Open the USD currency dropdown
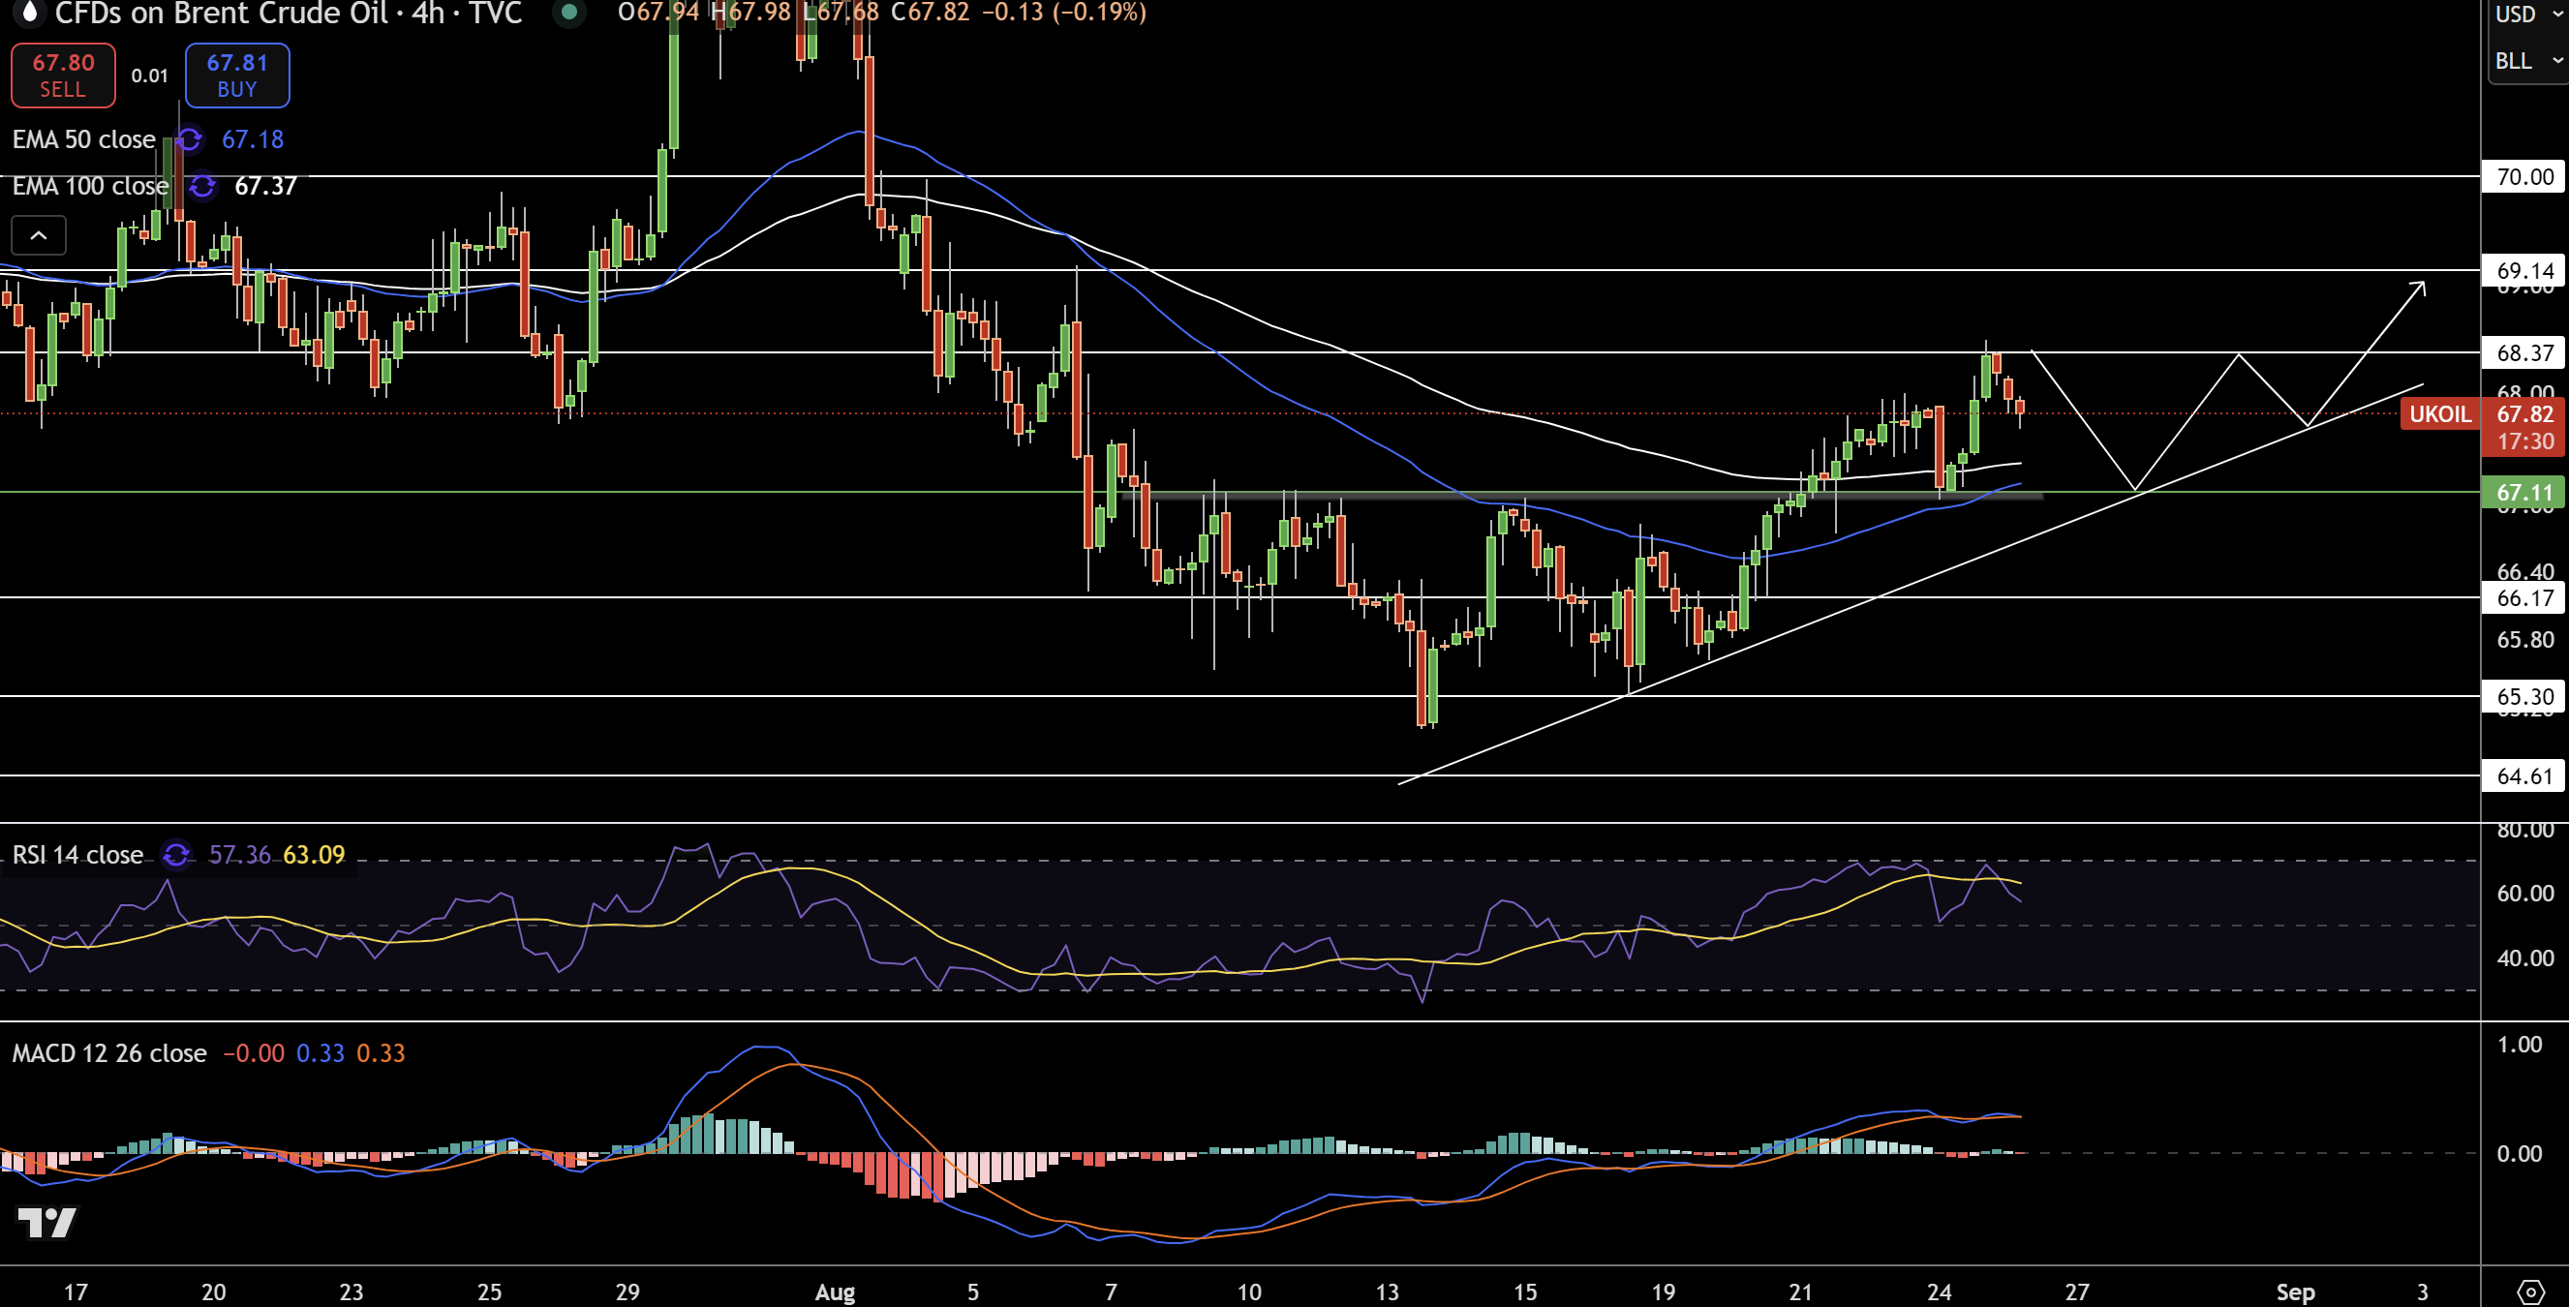 2528,14
